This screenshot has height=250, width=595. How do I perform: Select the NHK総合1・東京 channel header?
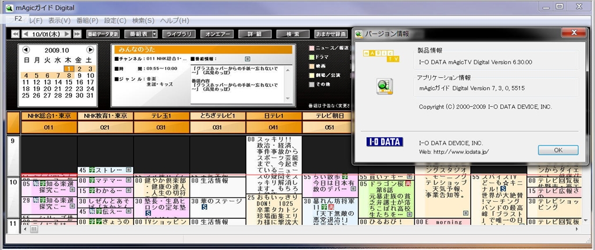click(49, 116)
